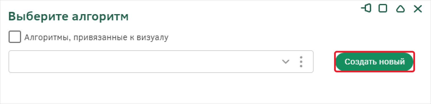
Task: Enable the Алгоритмы, привязанные к визуалу checkbox
Action: [15, 37]
